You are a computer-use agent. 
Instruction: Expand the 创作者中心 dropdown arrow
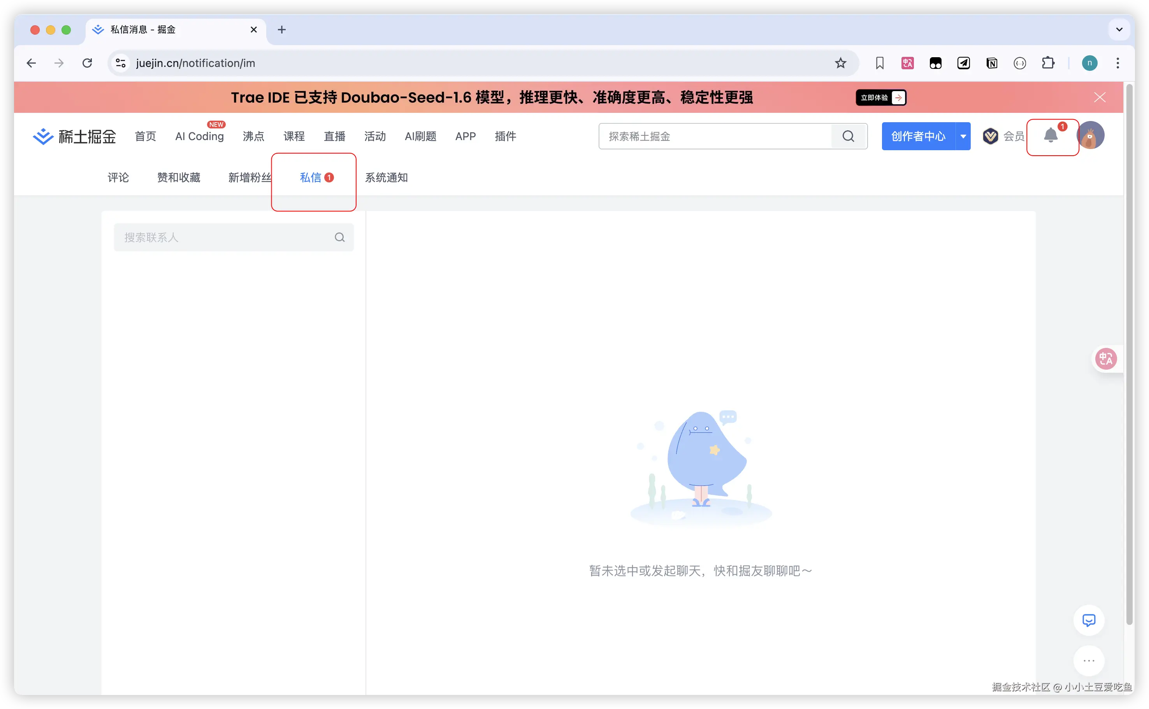(963, 136)
